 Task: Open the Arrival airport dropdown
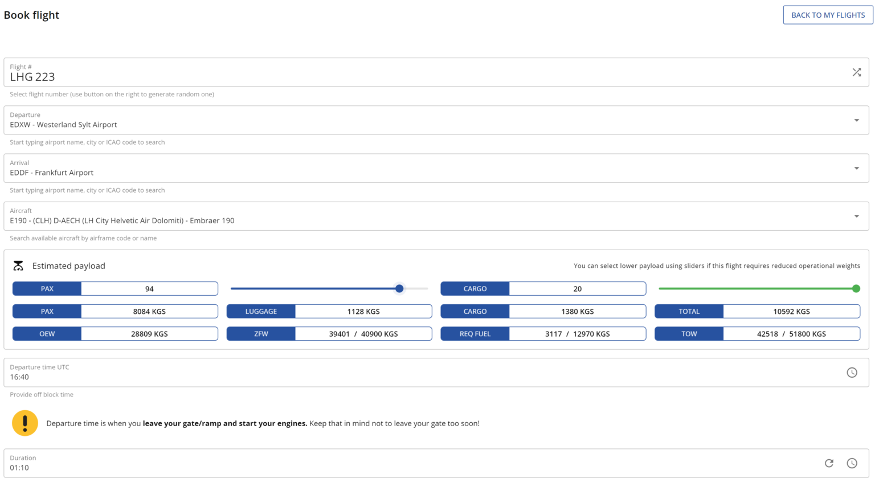coord(856,168)
